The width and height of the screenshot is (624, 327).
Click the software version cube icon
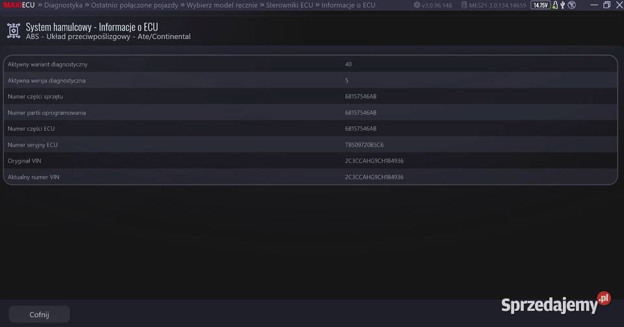point(417,5)
